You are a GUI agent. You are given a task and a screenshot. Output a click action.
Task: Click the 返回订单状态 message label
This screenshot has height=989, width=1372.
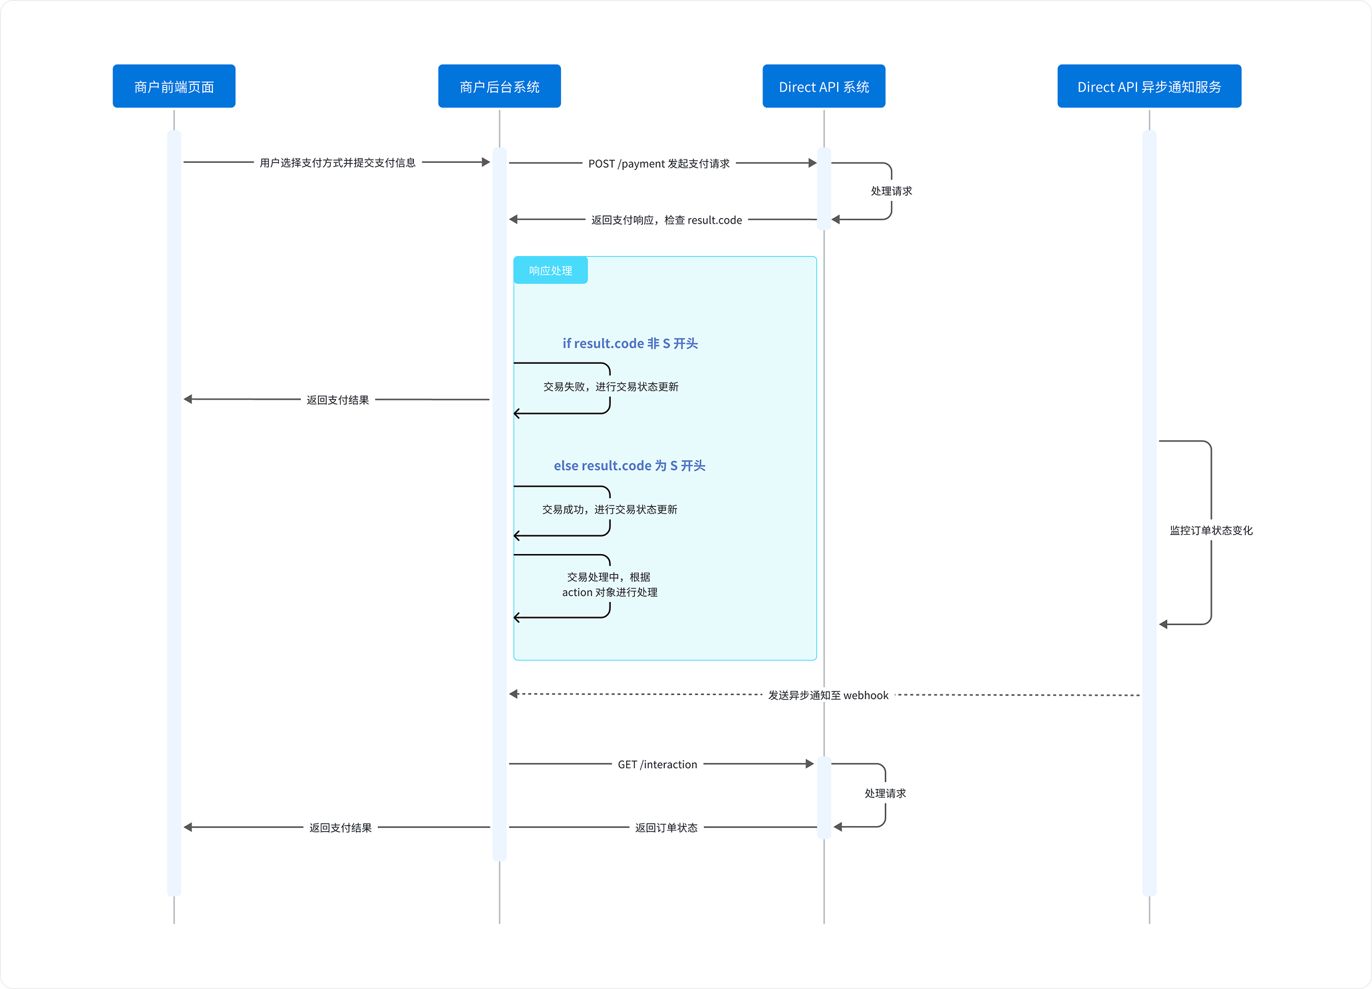point(665,828)
